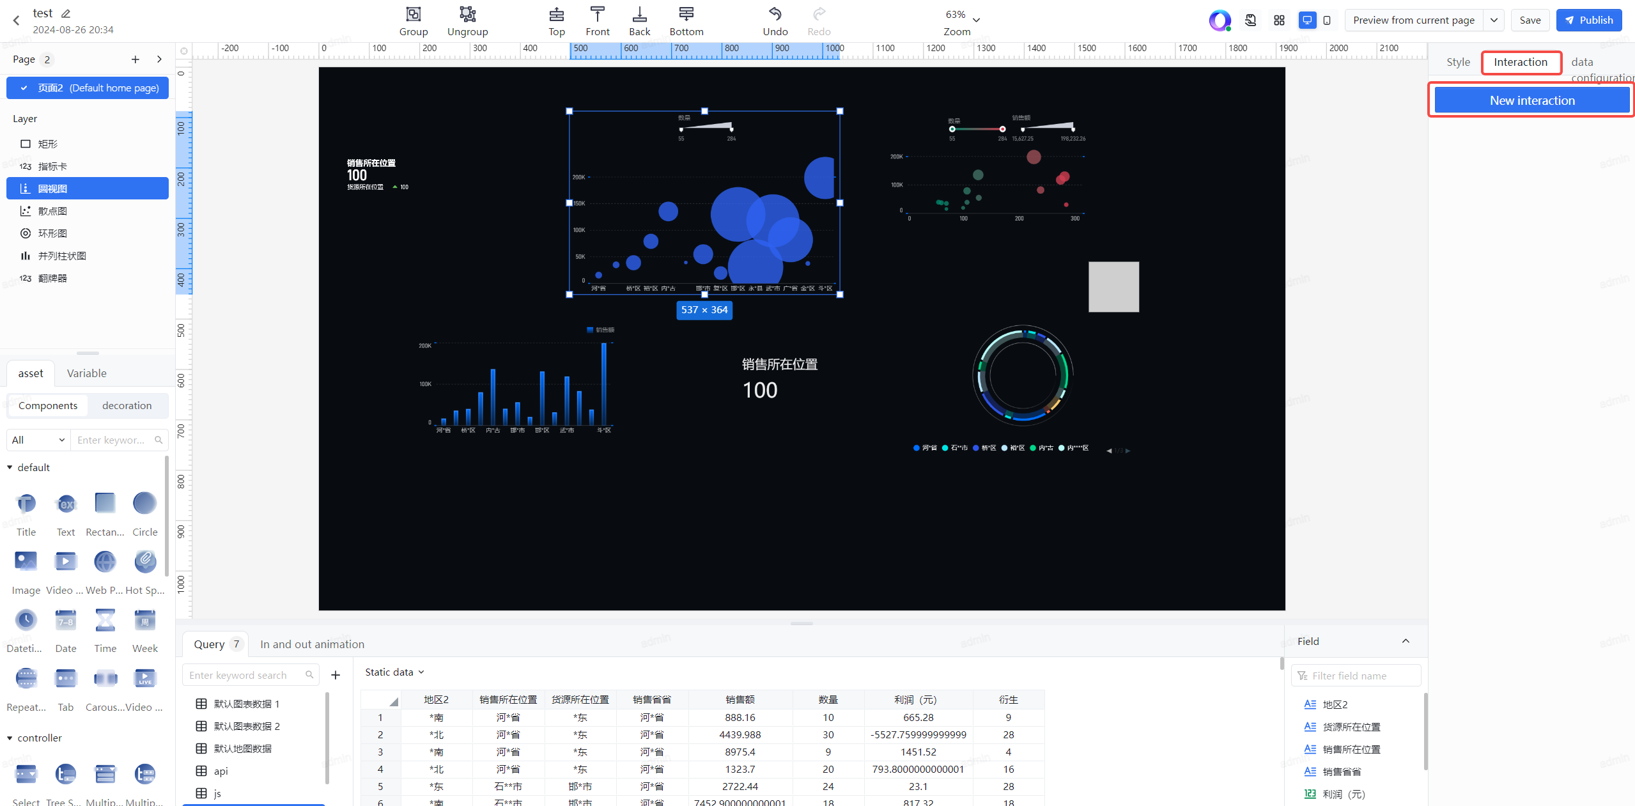Click the back arrow beside test
The height and width of the screenshot is (806, 1635).
(17, 20)
